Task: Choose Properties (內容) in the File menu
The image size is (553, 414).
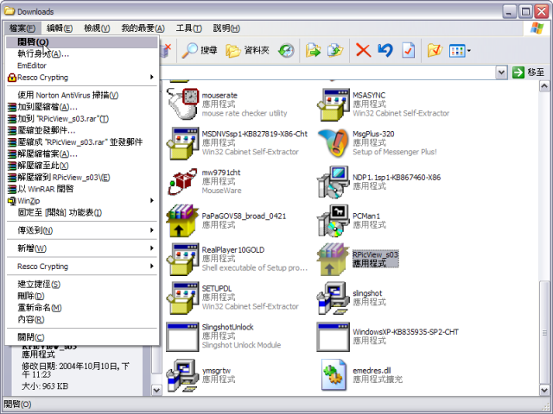Action: 82,319
